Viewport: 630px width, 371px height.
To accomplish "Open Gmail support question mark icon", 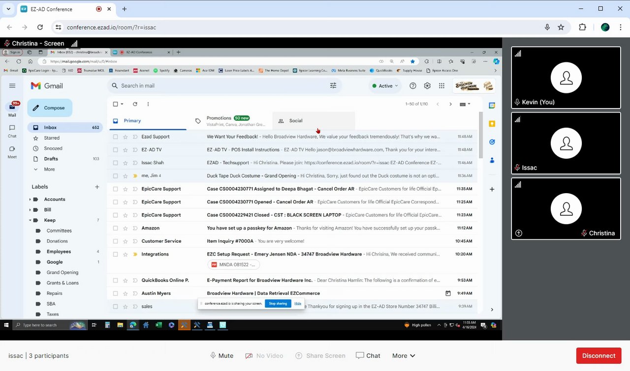I will coord(413,86).
